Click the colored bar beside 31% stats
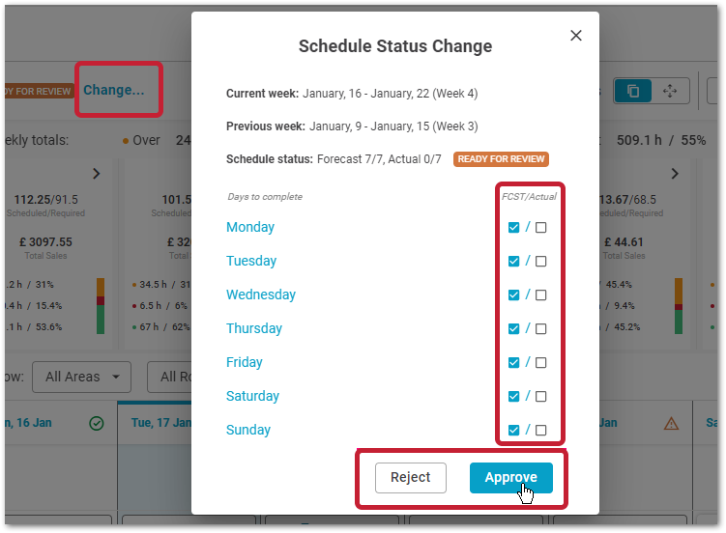The height and width of the screenshot is (533, 726). 101,306
